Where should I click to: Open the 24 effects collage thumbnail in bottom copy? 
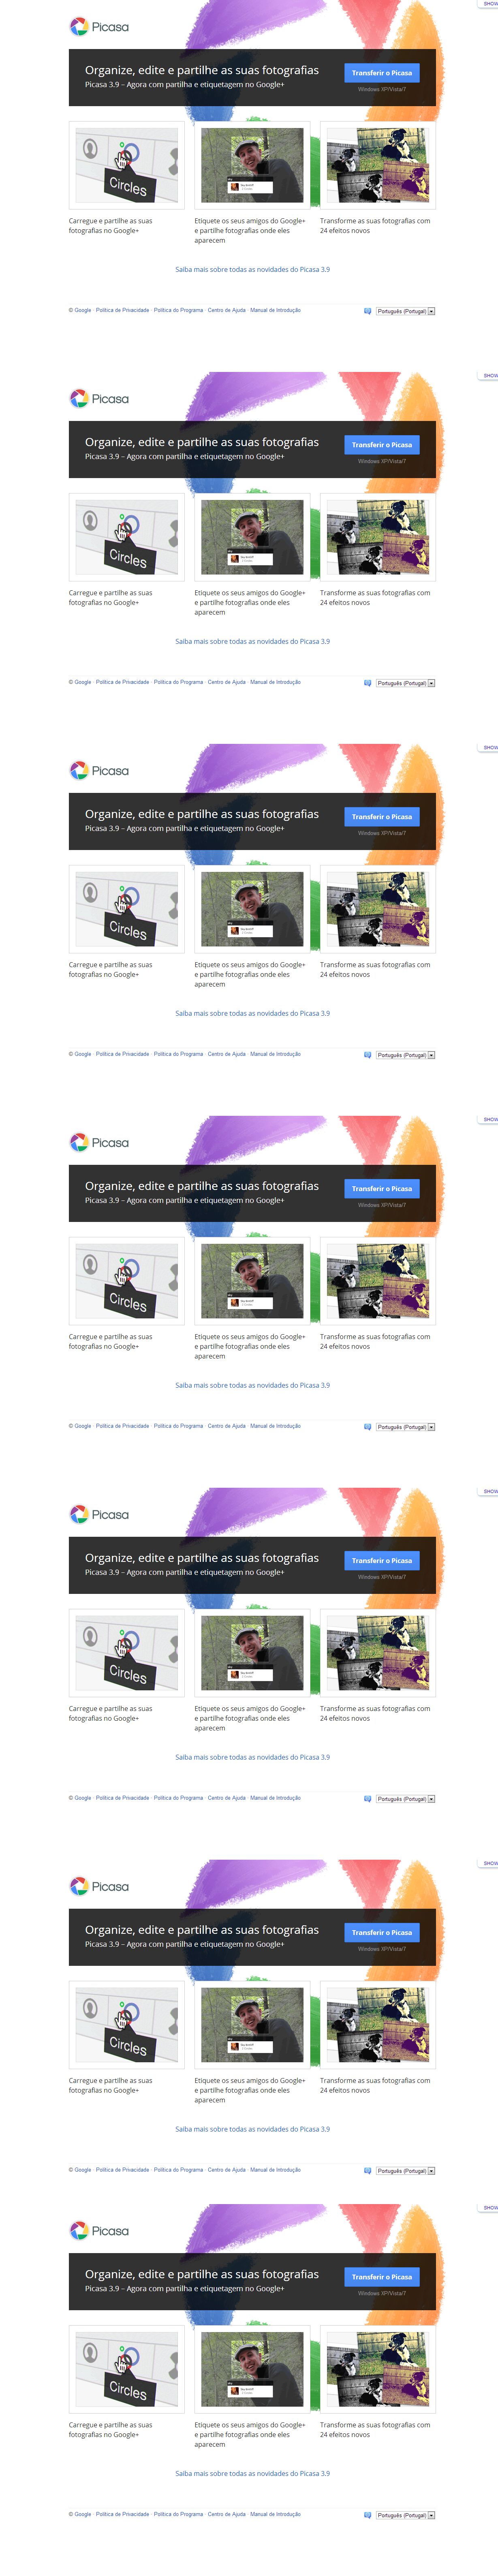click(378, 2369)
